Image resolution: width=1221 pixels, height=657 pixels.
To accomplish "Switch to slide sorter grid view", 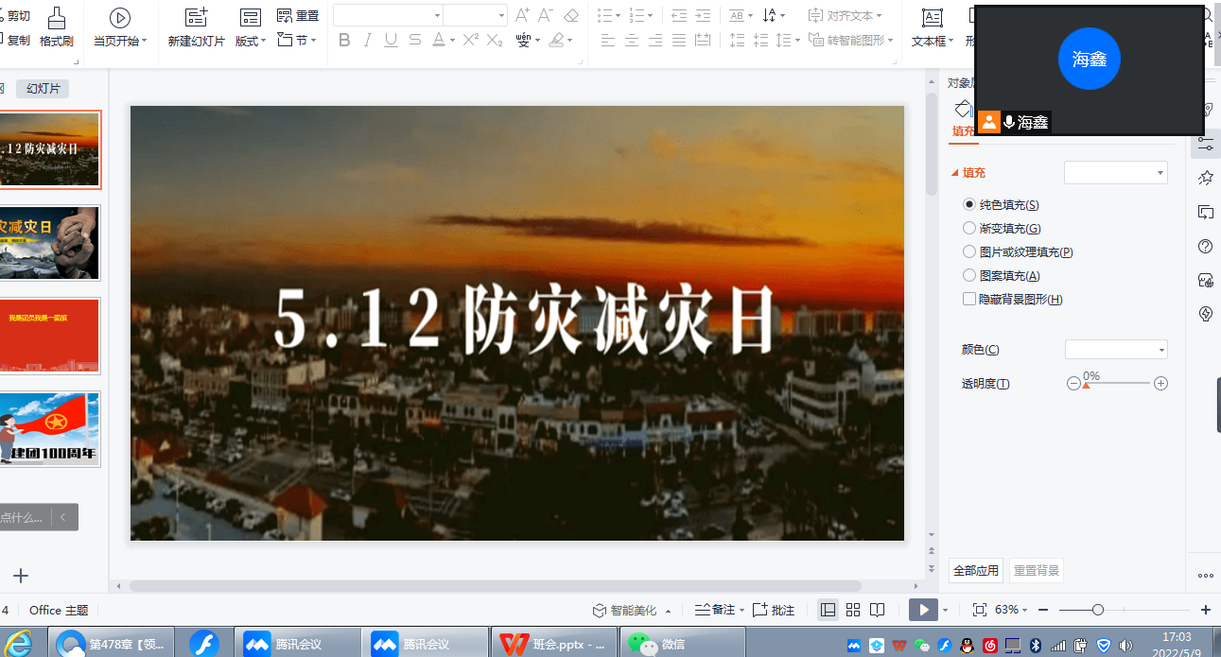I will [x=852, y=610].
